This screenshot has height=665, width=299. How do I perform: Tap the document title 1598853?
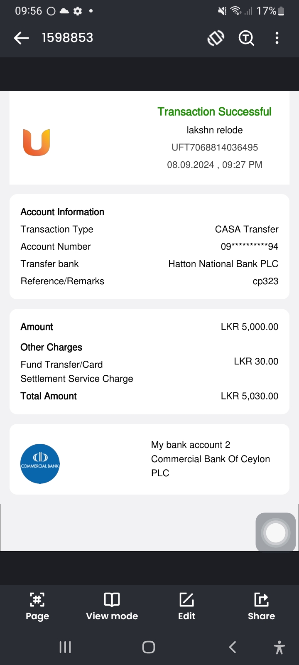point(67,38)
